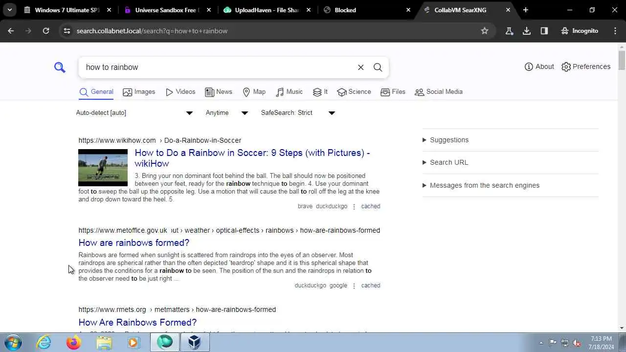Switch to the Science category

(354, 92)
